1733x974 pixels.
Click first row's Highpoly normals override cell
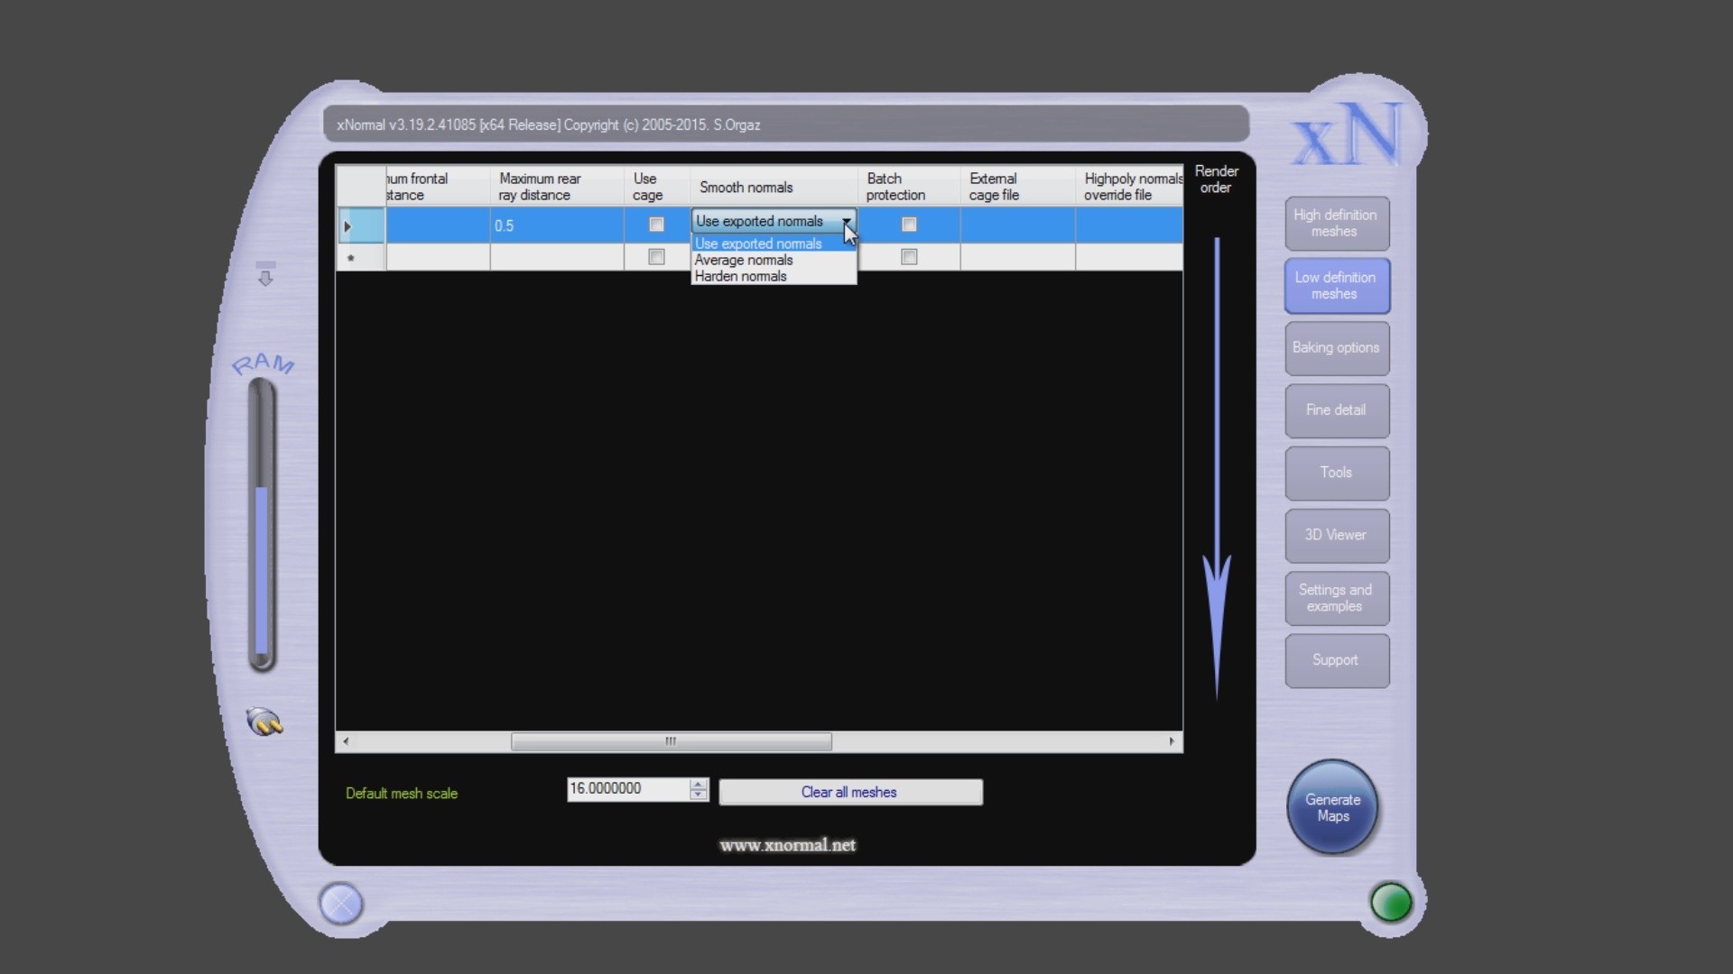coord(1129,225)
